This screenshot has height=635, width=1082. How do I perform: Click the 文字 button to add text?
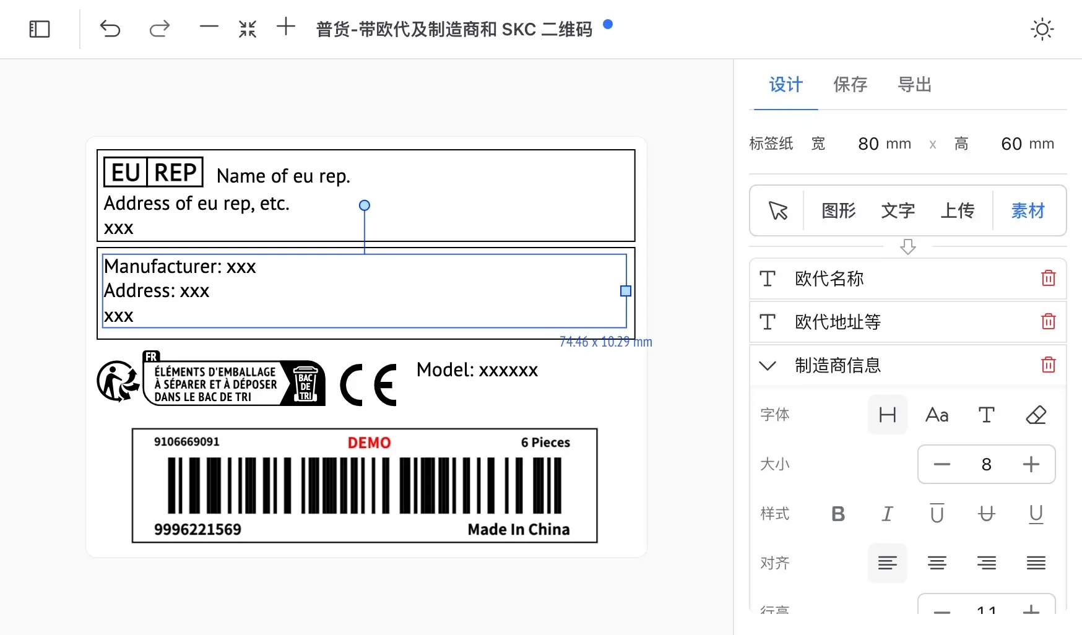[x=898, y=211]
